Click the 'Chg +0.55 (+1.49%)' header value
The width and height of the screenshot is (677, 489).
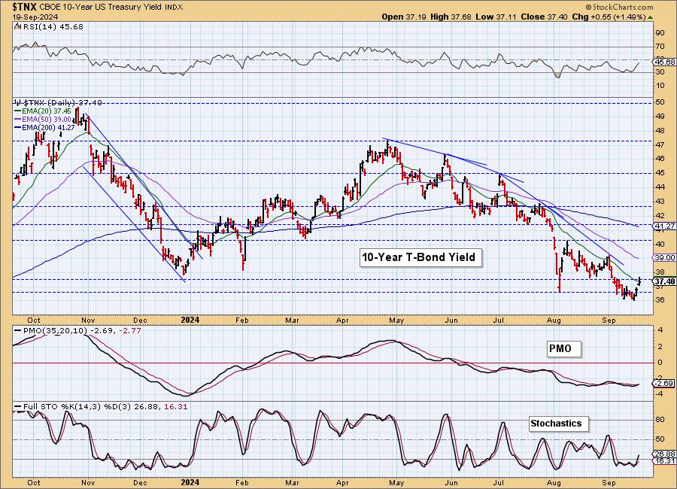609,17
